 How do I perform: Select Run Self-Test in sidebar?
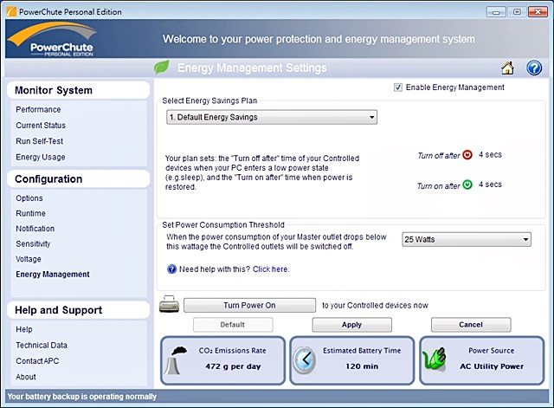[39, 141]
